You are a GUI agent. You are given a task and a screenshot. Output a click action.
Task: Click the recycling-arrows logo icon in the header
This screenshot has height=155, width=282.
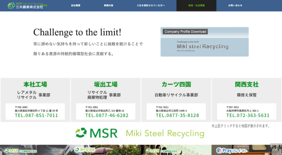coord(11,6)
